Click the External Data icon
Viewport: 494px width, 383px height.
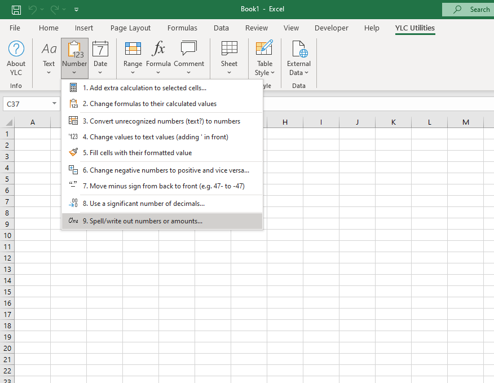(299, 50)
